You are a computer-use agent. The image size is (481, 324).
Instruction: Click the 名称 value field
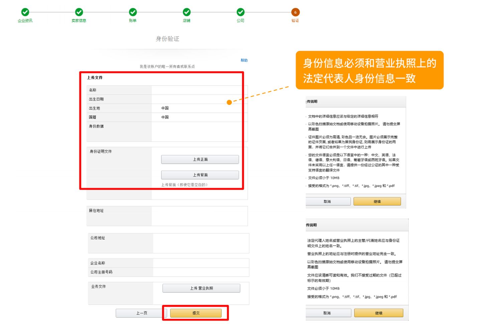point(199,90)
